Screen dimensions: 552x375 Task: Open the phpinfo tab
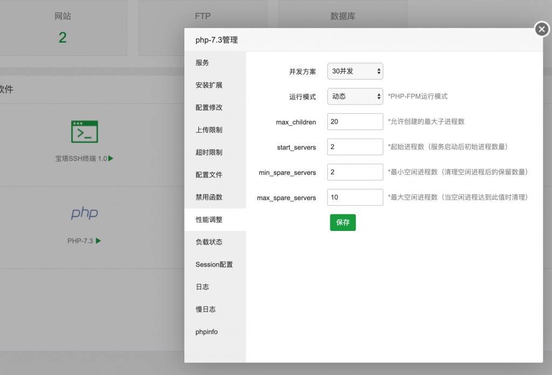click(x=215, y=332)
